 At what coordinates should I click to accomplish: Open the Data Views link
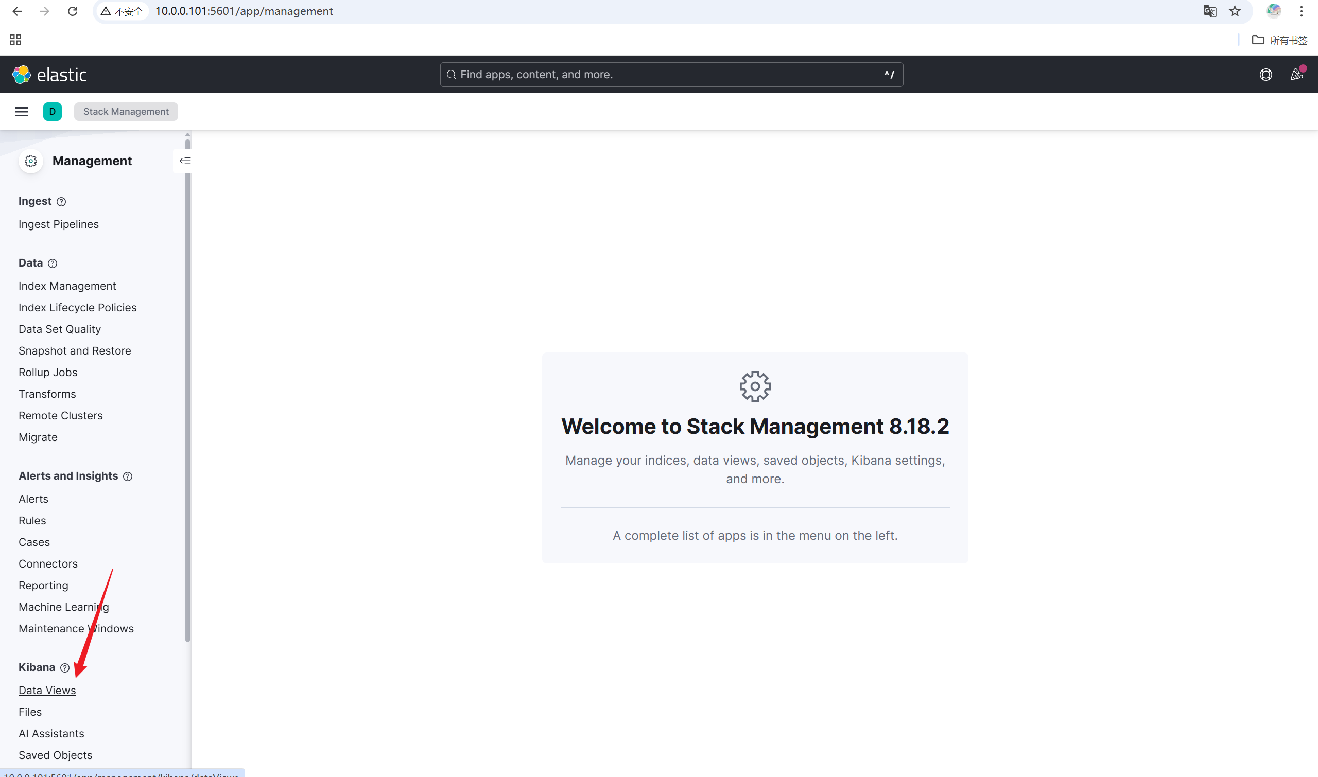point(47,690)
